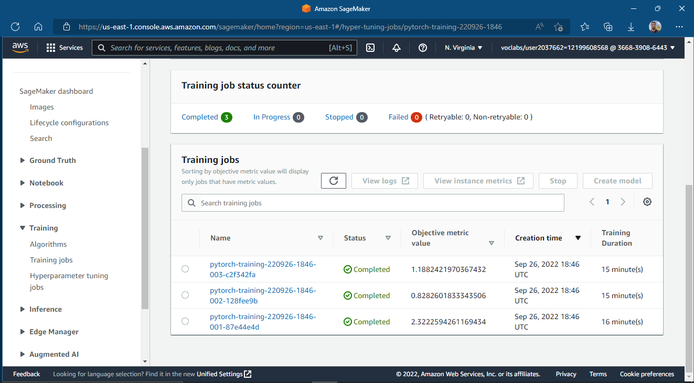
Task: Toggle the read aloud icon in address bar
Action: coord(539,27)
